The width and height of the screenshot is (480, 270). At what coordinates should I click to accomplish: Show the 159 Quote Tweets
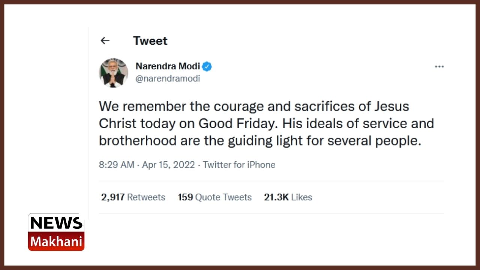point(214,197)
